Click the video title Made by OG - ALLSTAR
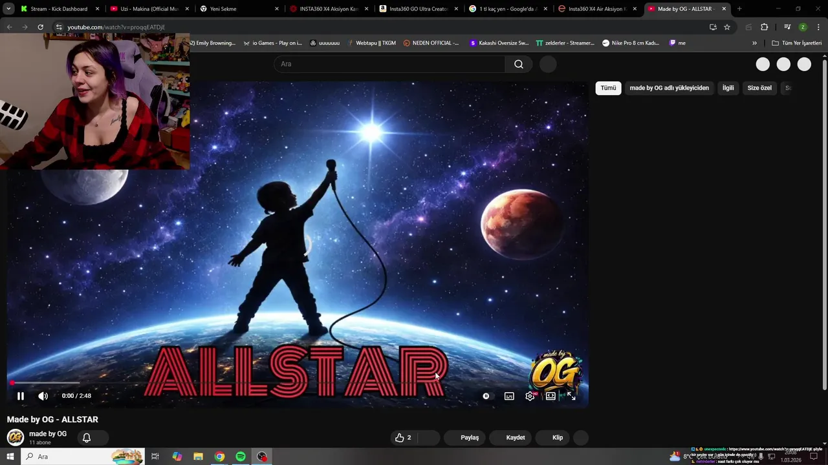This screenshot has width=828, height=465. pyautogui.click(x=52, y=419)
